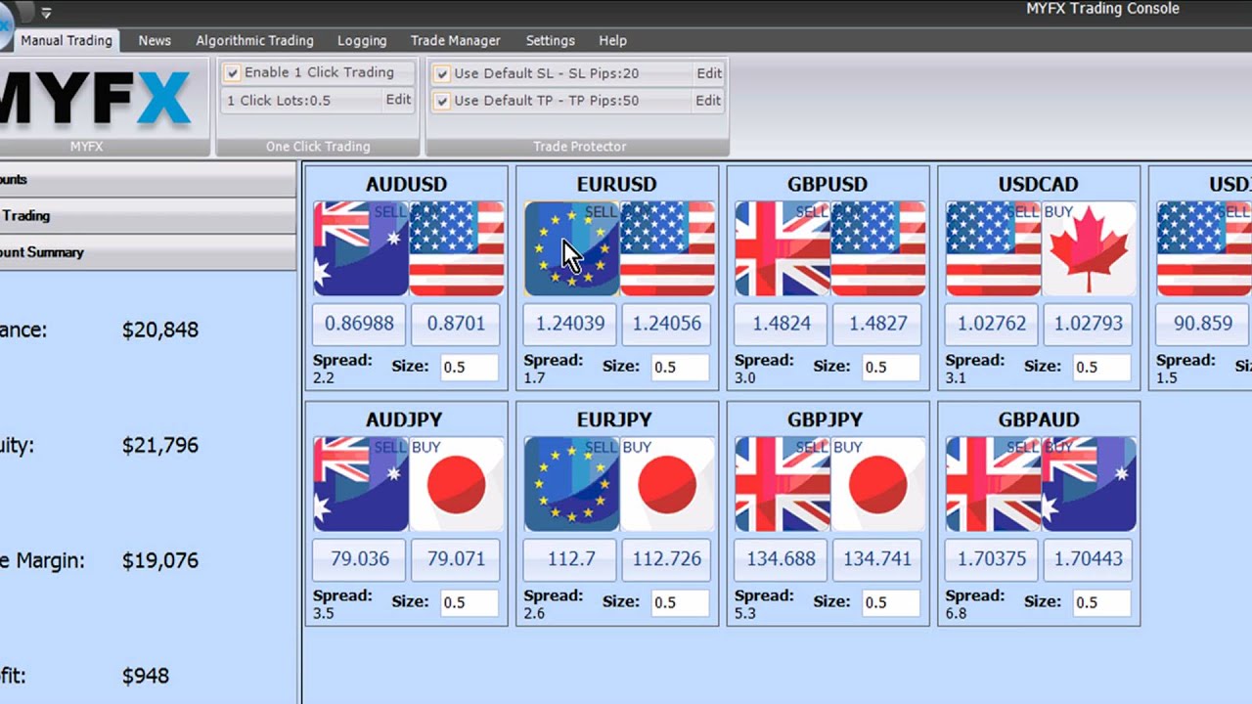This screenshot has width=1252, height=704.
Task: Click AUDUSD buy price 0.8701
Action: 456,324
